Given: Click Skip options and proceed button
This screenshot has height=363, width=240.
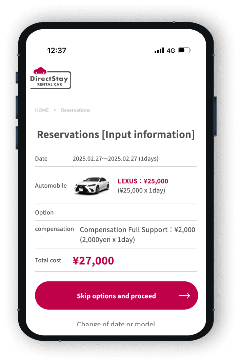Looking at the screenshot, I should 116,295.
